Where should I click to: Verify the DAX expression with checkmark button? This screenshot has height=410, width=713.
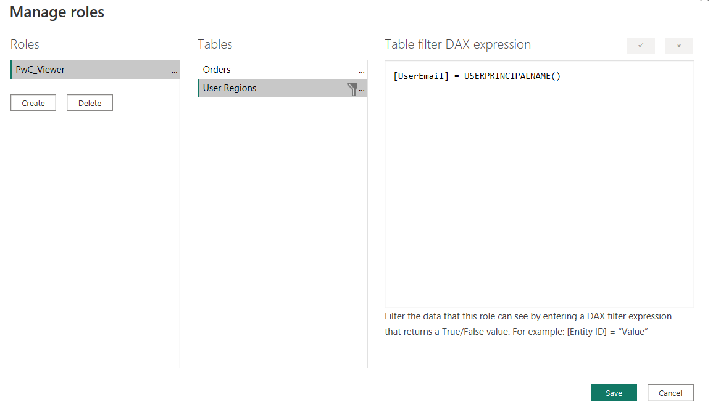641,46
